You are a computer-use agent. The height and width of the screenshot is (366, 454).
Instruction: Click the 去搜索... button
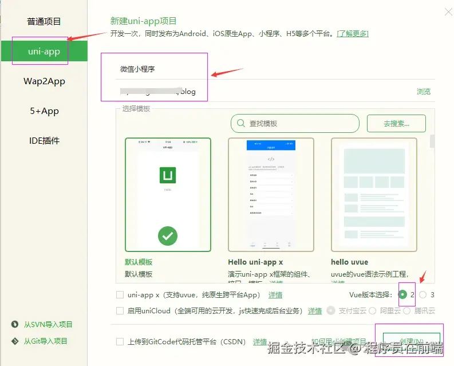pyautogui.click(x=396, y=124)
